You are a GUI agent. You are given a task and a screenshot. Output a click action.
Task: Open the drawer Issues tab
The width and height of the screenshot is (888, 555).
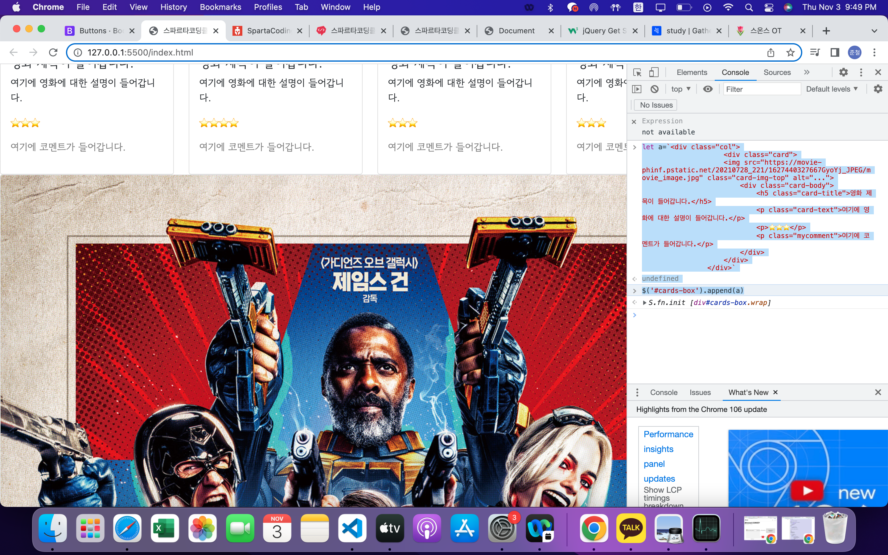click(x=700, y=393)
